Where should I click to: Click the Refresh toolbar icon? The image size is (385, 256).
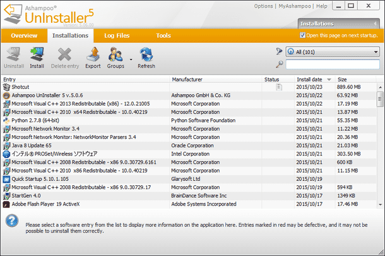(x=146, y=54)
